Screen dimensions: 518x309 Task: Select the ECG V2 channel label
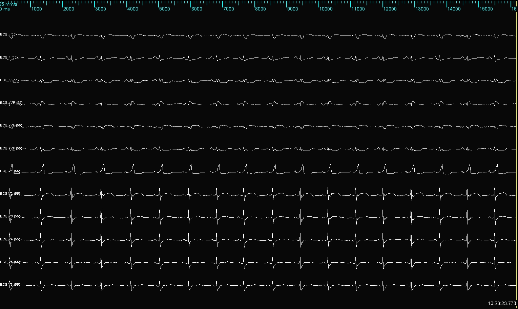tap(10, 194)
